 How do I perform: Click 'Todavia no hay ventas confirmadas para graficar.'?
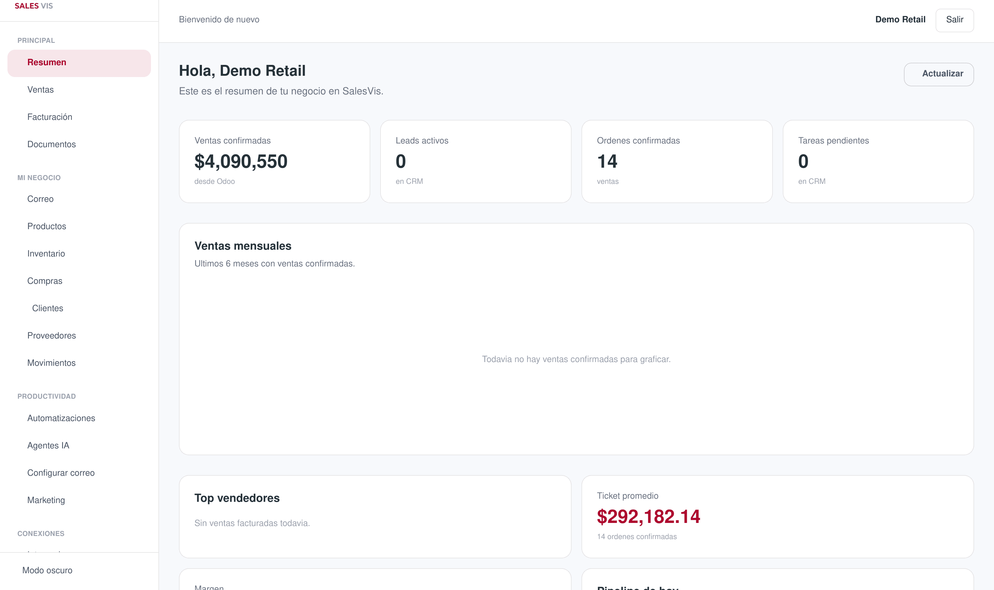click(576, 359)
